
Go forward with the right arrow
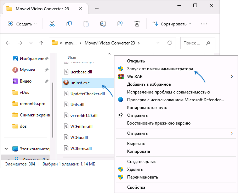pos(20,43)
